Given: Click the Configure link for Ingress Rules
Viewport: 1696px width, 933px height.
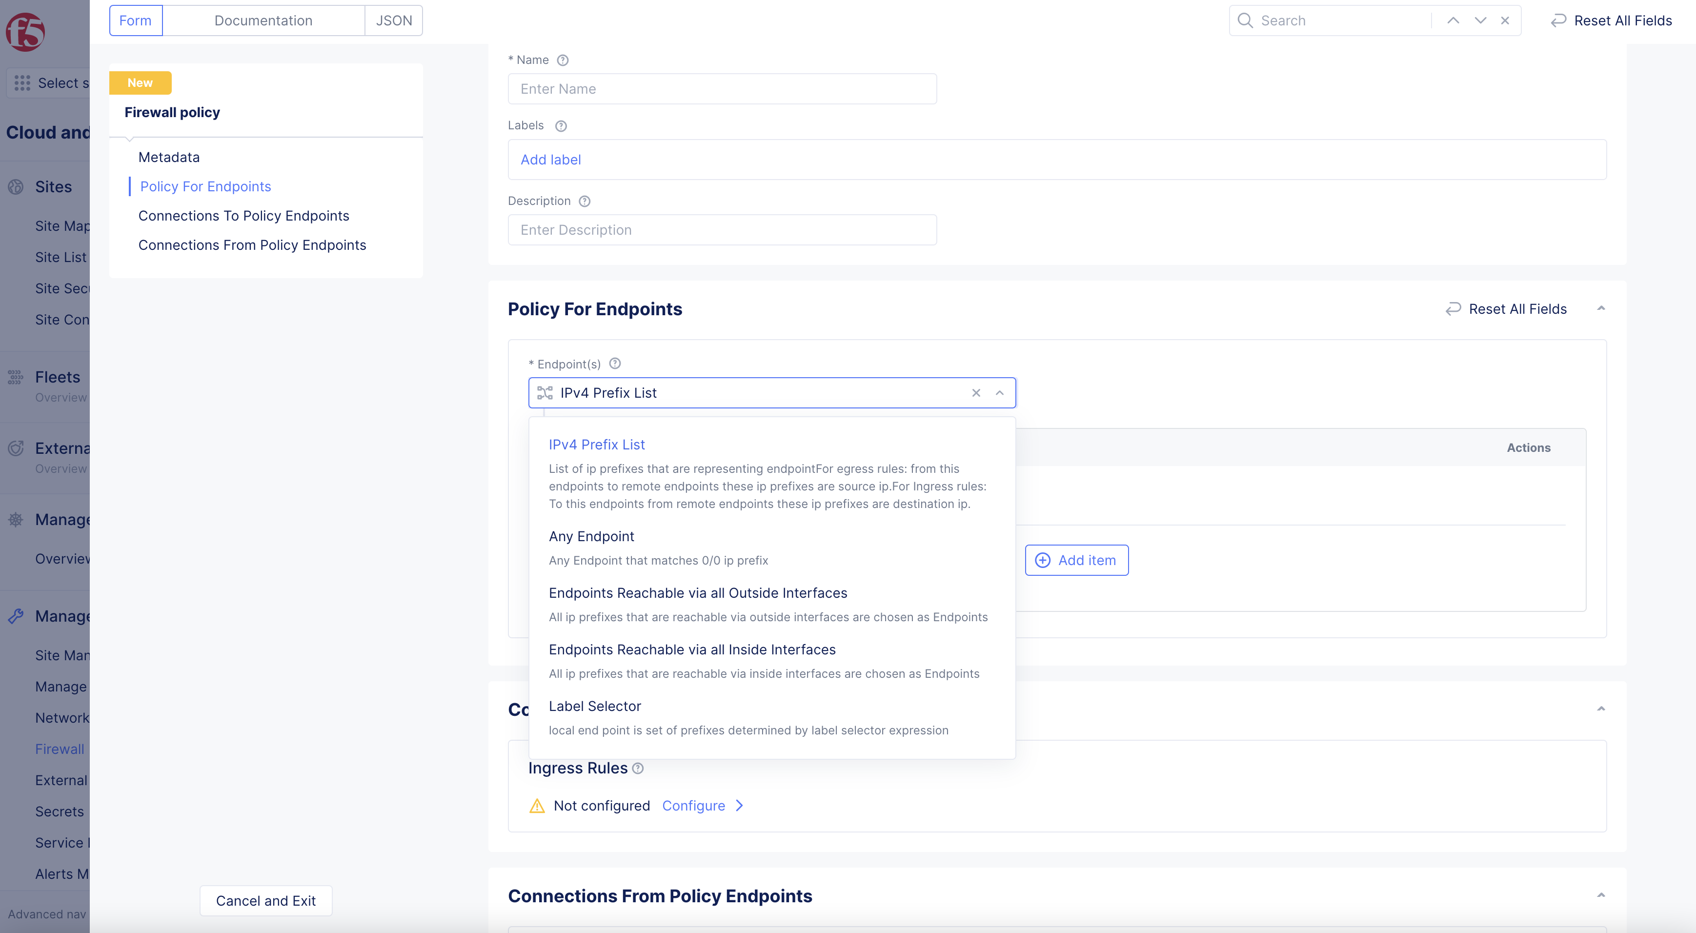Looking at the screenshot, I should pos(693,806).
